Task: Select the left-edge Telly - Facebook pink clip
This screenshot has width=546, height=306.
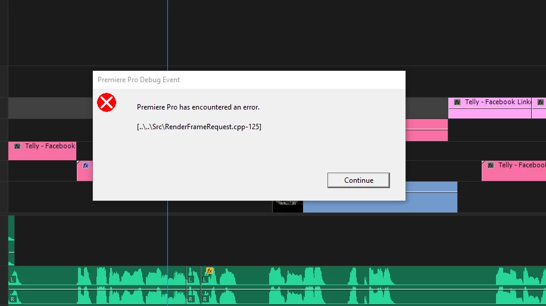Action: point(42,151)
